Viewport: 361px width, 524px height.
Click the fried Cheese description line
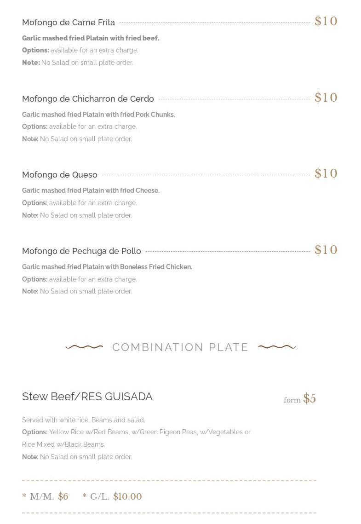pyautogui.click(x=91, y=190)
